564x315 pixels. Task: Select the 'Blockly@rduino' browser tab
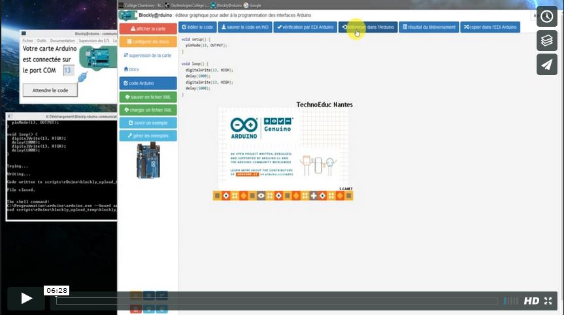pyautogui.click(x=227, y=5)
